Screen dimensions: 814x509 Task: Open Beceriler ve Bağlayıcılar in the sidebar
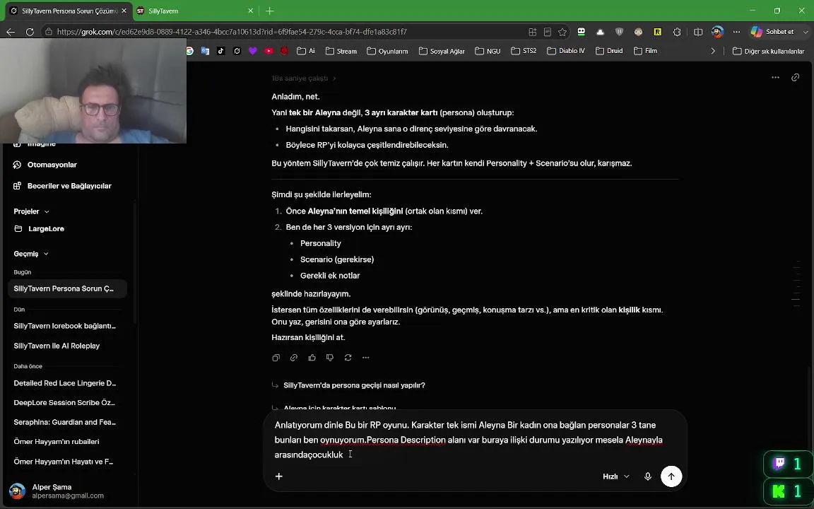pos(68,186)
